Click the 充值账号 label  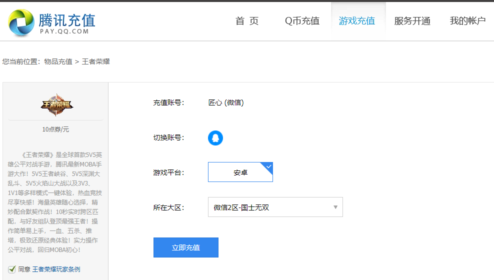pyautogui.click(x=168, y=102)
